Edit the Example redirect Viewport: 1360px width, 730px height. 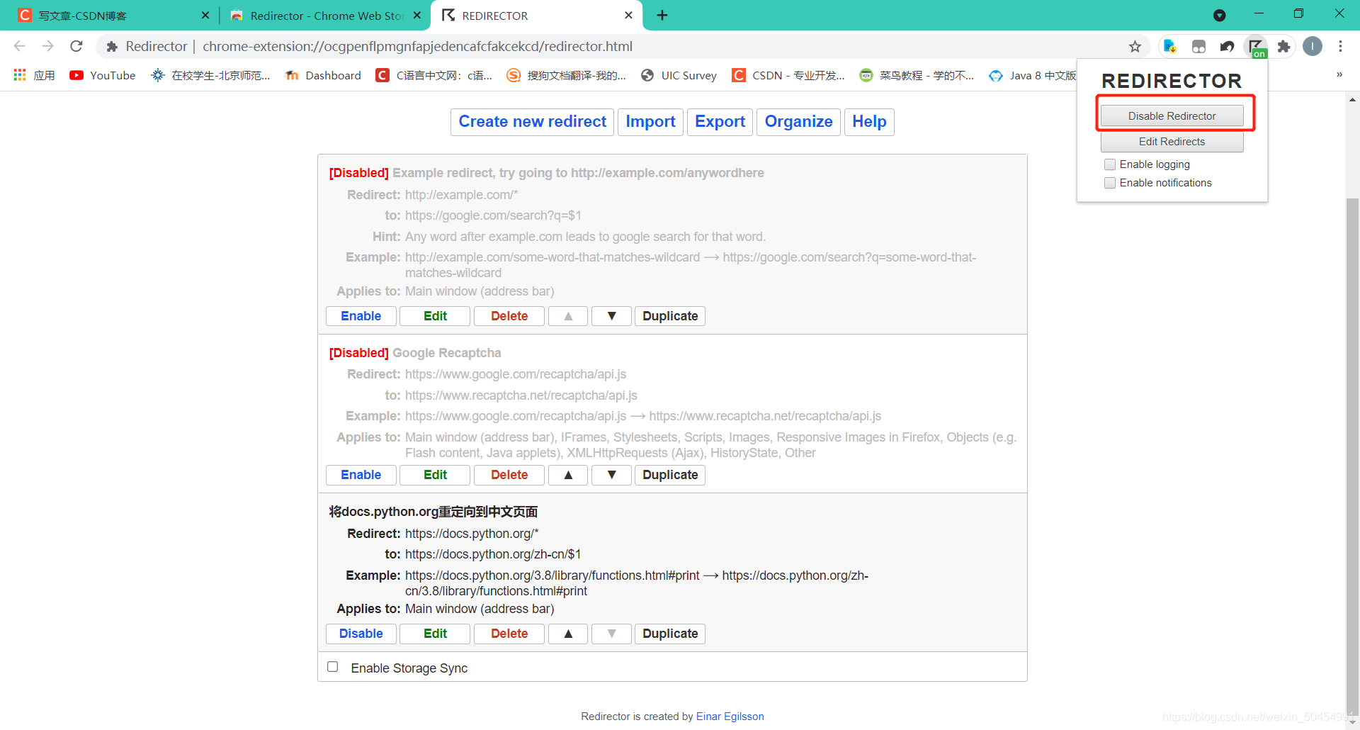435,316
